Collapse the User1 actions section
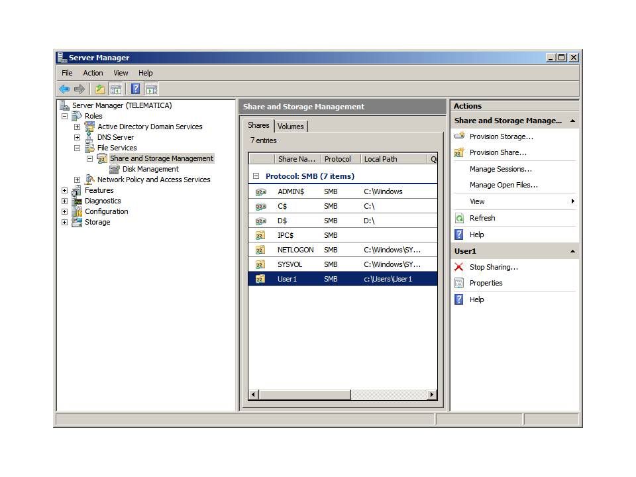This screenshot has height=477, width=636. click(x=572, y=251)
